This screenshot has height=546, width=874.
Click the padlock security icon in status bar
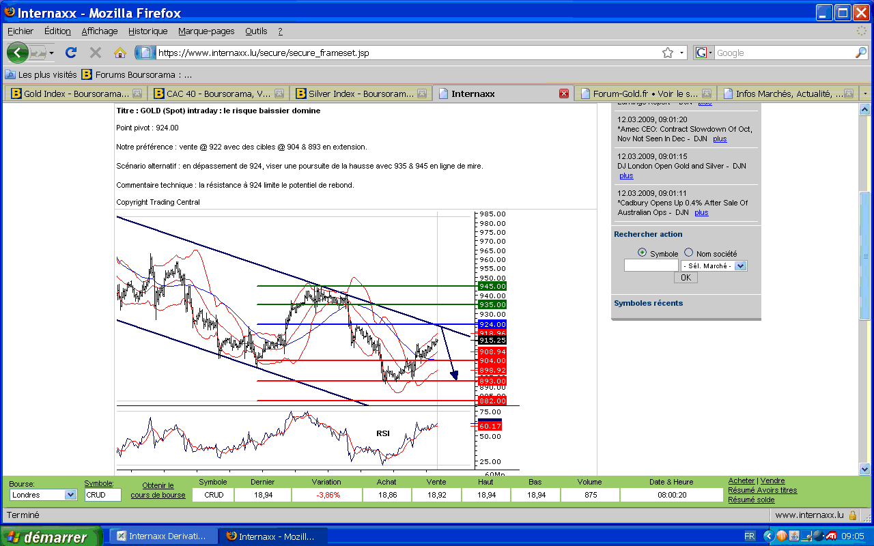[853, 515]
